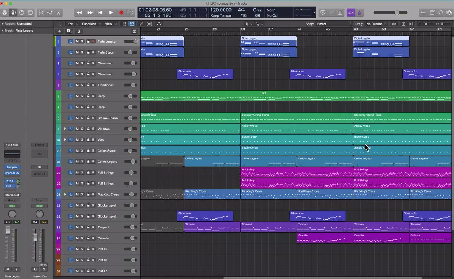
Task: Expand the Region inspector disclosure triangle
Action: pos(2,23)
